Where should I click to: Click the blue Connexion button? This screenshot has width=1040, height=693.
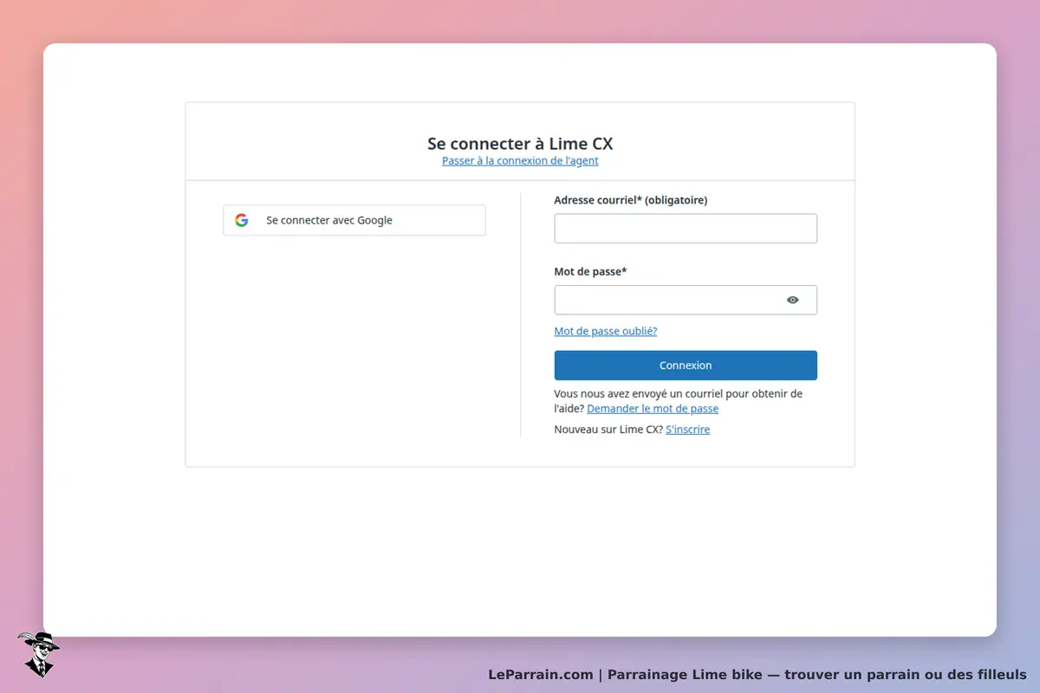click(x=686, y=366)
